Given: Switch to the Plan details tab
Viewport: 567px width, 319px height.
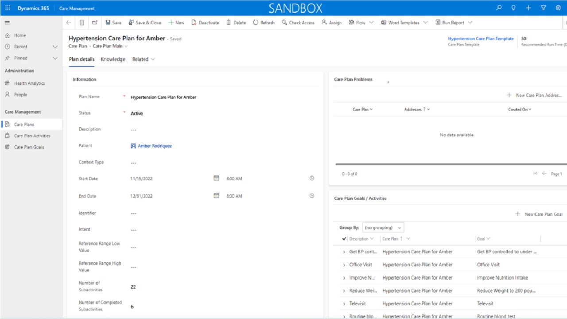Looking at the screenshot, I should [x=82, y=59].
